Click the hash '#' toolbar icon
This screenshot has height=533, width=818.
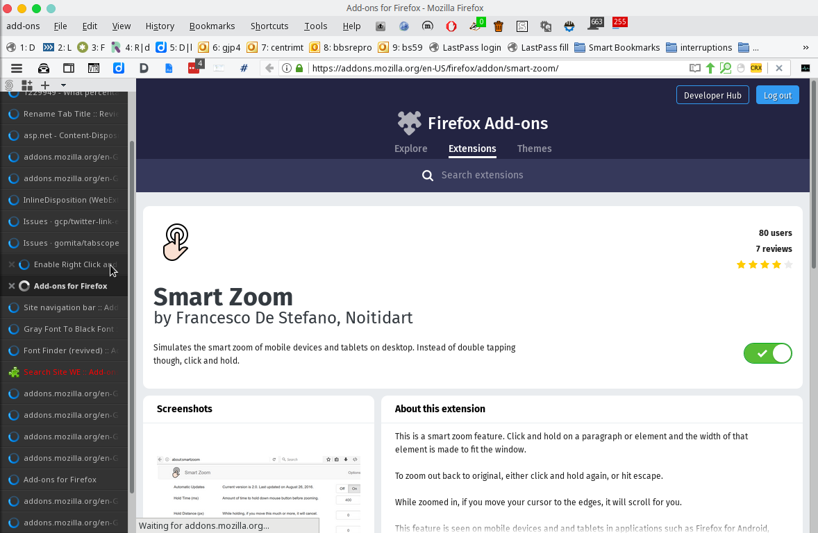click(x=244, y=68)
